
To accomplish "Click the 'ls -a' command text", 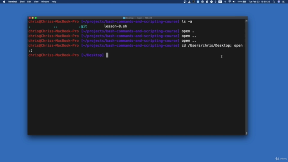I will click(x=187, y=22).
